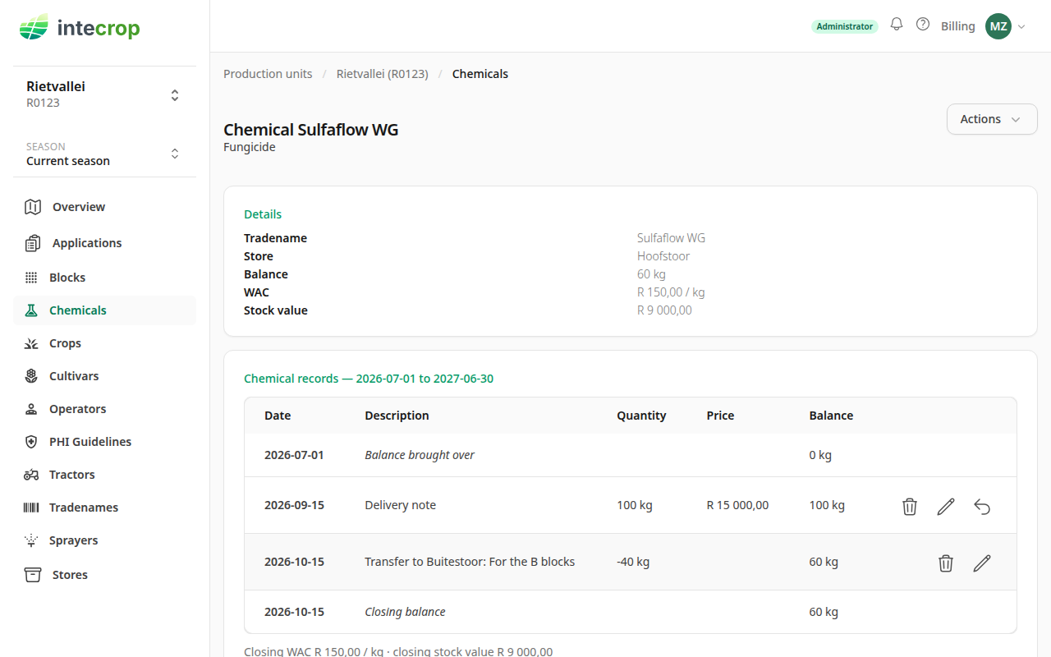Navigate to Blocks

coord(104,278)
